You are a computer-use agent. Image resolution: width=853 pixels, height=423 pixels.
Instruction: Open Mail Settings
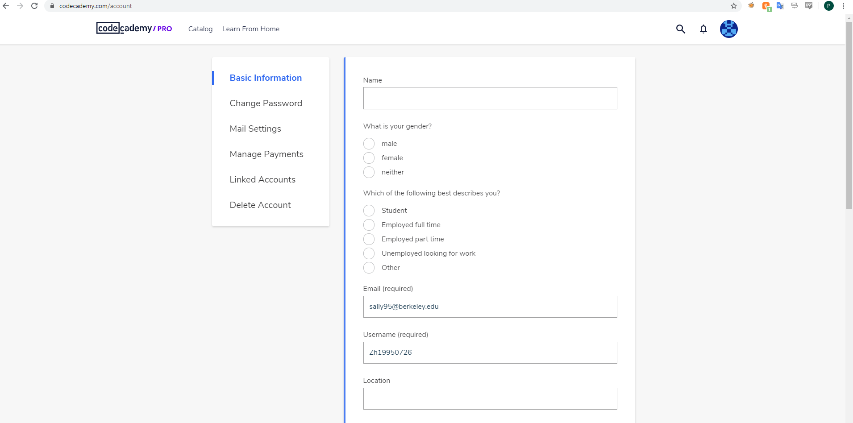(x=255, y=129)
